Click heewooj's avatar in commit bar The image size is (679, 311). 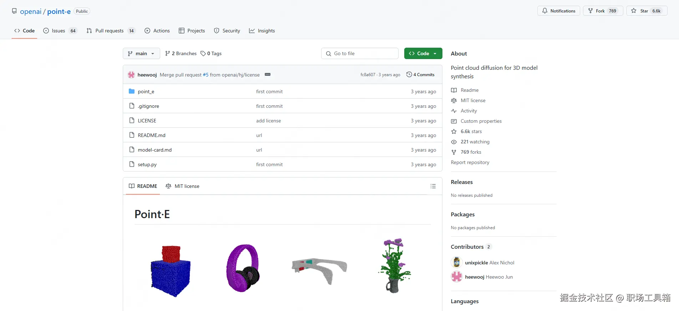pos(131,75)
